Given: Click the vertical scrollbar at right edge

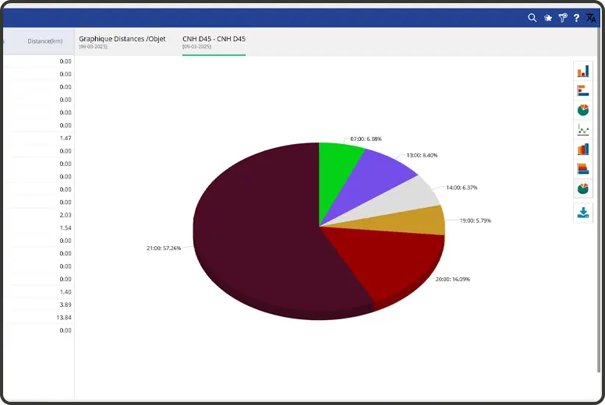Looking at the screenshot, I should pyautogui.click(x=600, y=200).
